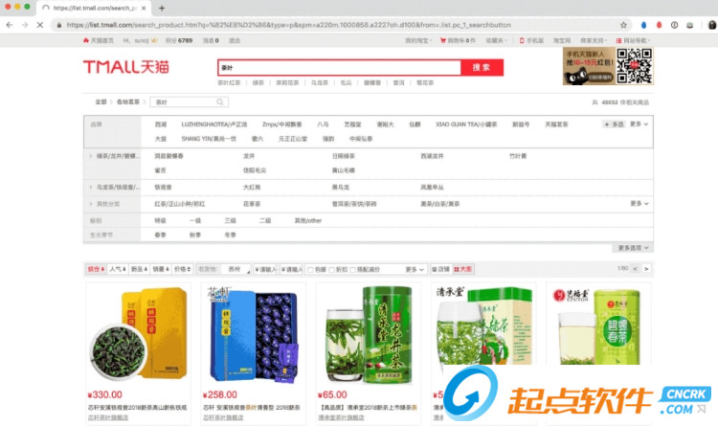Switch to 大图 large image view
Screen dimensions: 718x426
(x=462, y=269)
